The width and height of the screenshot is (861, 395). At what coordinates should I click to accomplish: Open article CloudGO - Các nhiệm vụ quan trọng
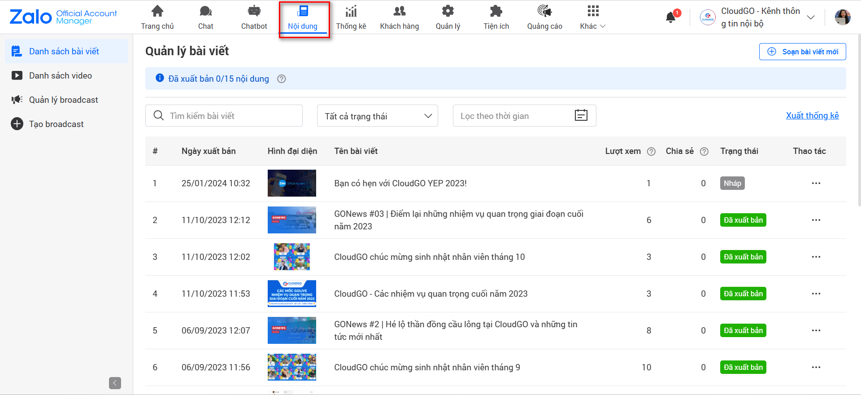click(431, 294)
